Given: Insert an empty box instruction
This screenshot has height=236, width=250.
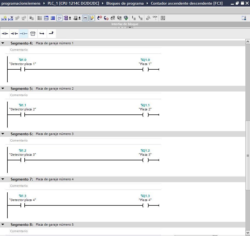Looking at the screenshot, I should [33, 34].
